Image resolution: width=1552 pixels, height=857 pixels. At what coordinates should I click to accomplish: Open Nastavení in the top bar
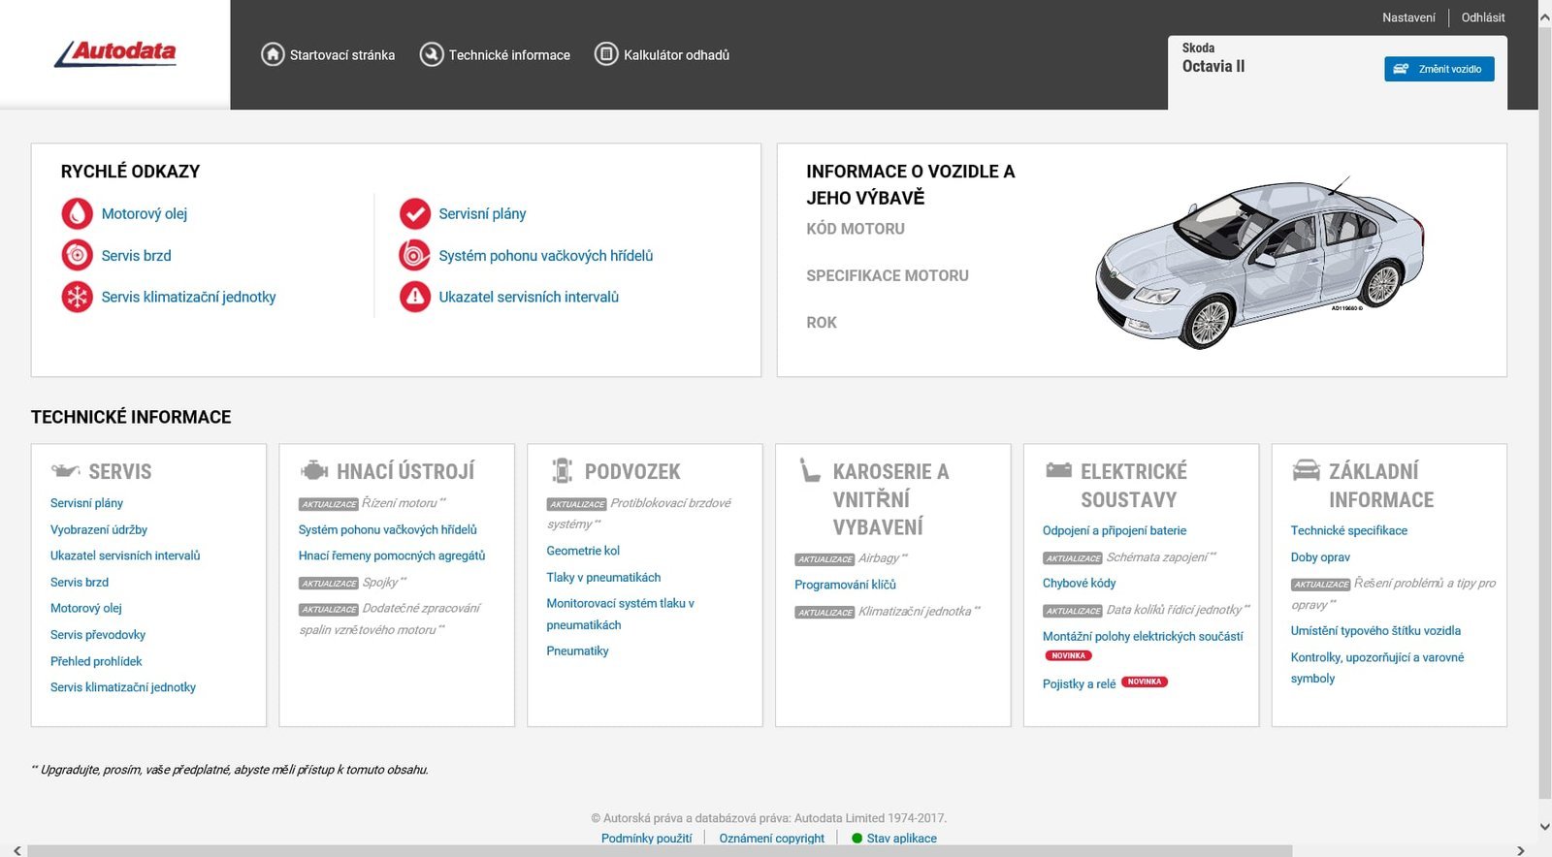1408,17
